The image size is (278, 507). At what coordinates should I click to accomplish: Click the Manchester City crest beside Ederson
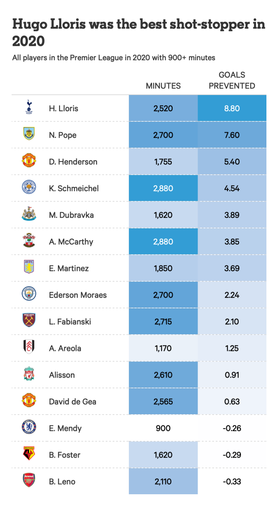(x=29, y=294)
